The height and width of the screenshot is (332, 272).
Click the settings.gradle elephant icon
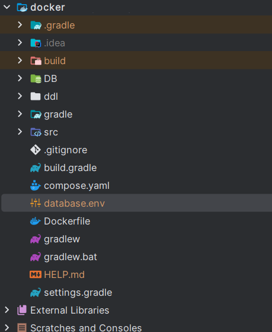[x=36, y=292]
